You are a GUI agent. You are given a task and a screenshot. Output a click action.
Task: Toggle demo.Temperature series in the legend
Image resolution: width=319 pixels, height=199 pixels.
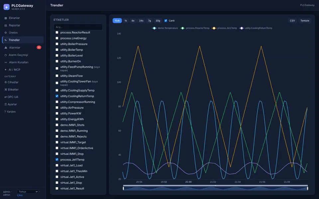(x=165, y=28)
